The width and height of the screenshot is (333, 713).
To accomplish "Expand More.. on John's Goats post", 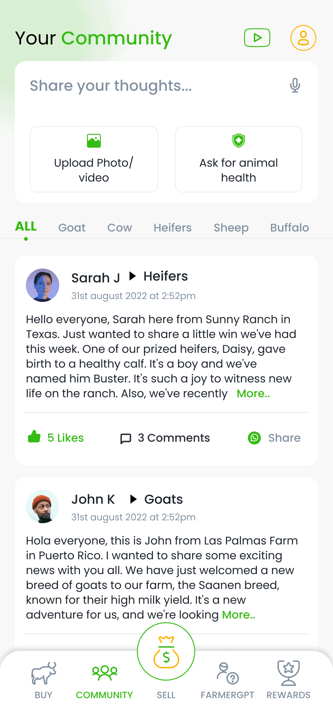I will pos(239,614).
